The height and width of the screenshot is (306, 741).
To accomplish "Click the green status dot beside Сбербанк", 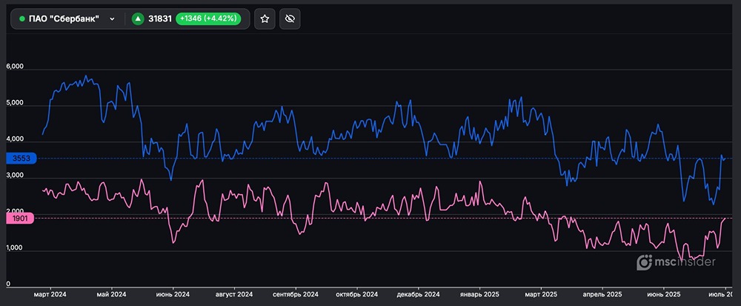I will pos(22,19).
